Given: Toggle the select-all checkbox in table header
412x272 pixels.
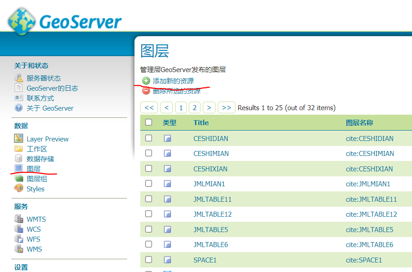Looking at the screenshot, I should [148, 122].
